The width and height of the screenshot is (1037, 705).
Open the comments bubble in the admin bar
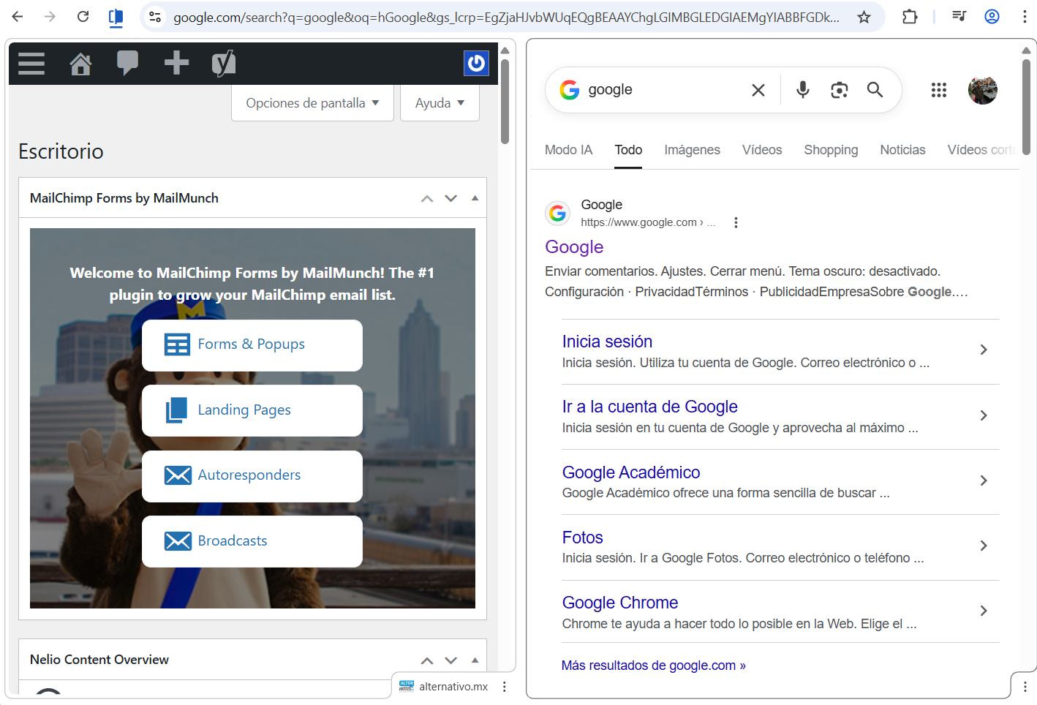[x=127, y=64]
